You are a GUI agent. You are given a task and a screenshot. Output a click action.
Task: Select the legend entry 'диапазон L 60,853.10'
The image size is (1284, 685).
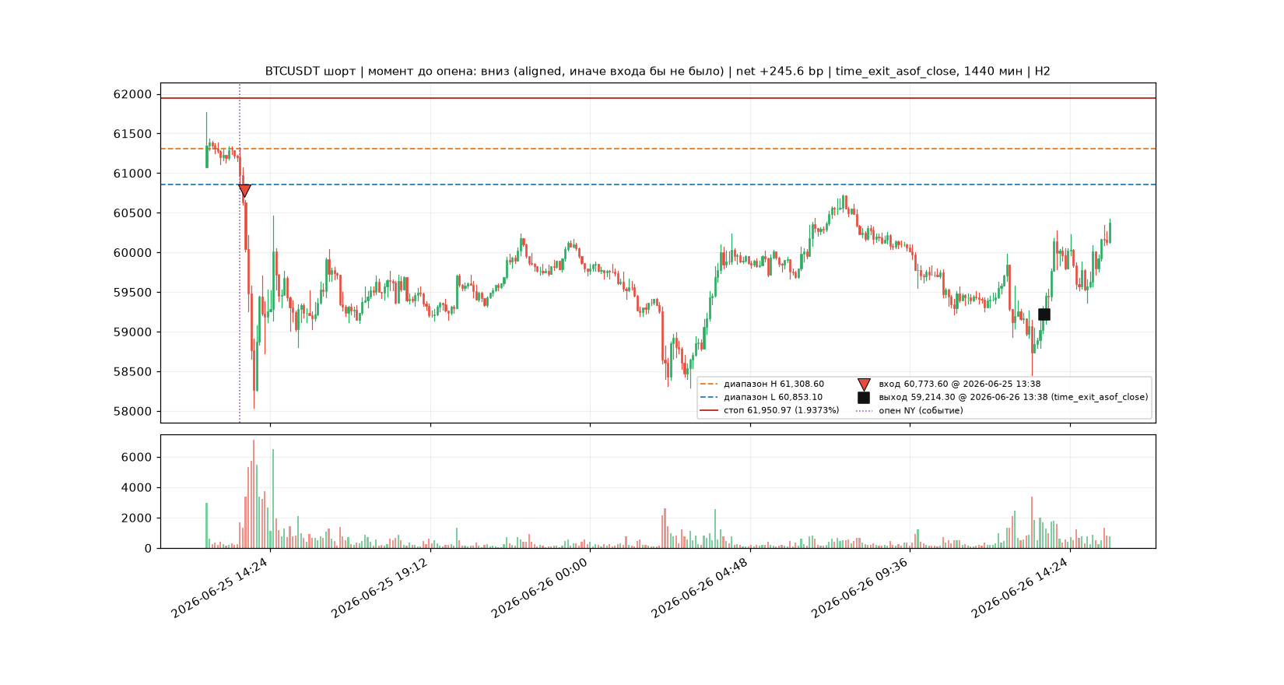point(773,397)
